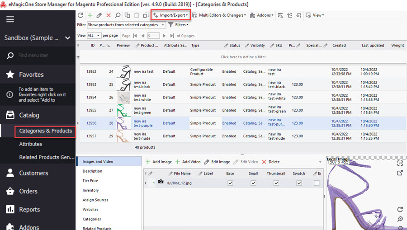Open the View dropdown in toolbar
This screenshot has width=407, height=230.
(315, 15)
